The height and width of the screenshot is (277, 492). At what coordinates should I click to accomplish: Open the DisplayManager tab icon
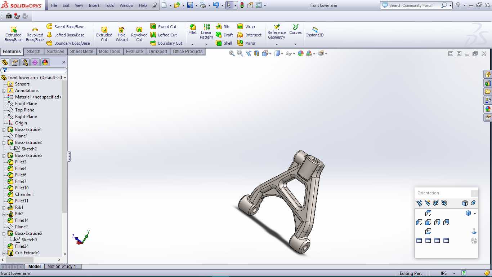(x=45, y=62)
